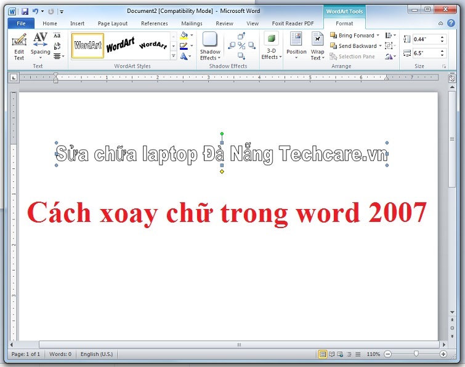Open the Bring Forward dropdown arrow

point(378,36)
